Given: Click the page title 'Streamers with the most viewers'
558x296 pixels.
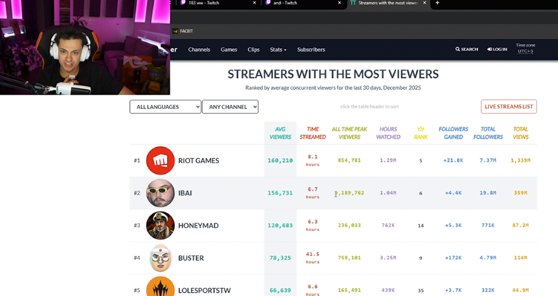Looking at the screenshot, I should pos(333,74).
